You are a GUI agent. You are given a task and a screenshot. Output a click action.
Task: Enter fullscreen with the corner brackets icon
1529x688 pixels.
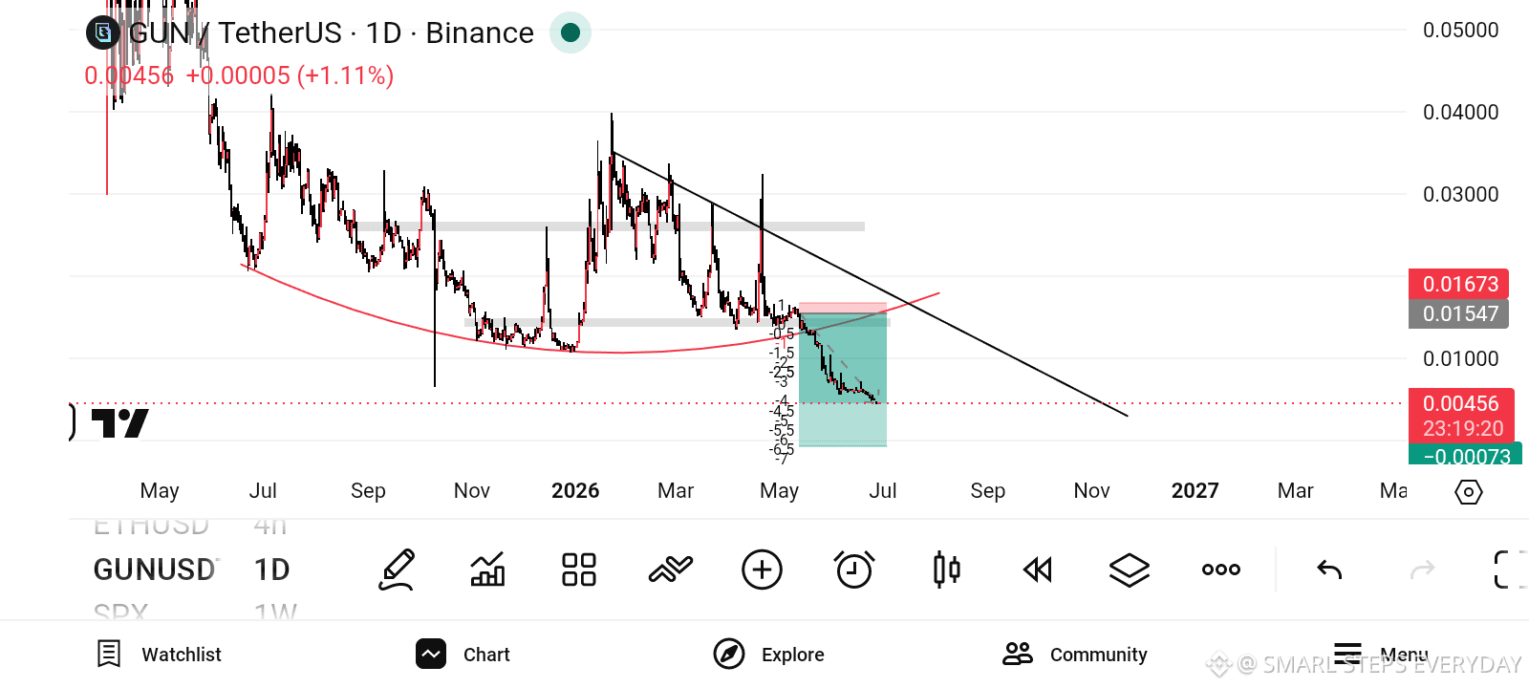pos(1508,570)
